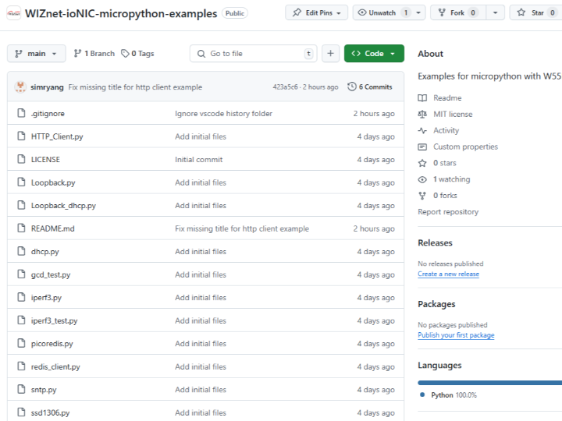Click the Custom properties icon
562x421 pixels.
[422, 147]
